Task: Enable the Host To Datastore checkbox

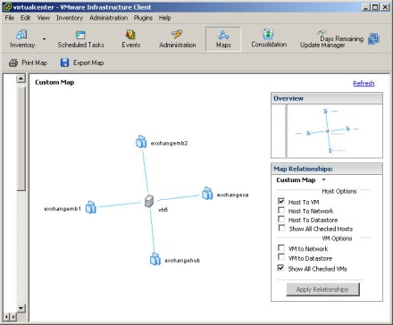Action: (x=281, y=220)
